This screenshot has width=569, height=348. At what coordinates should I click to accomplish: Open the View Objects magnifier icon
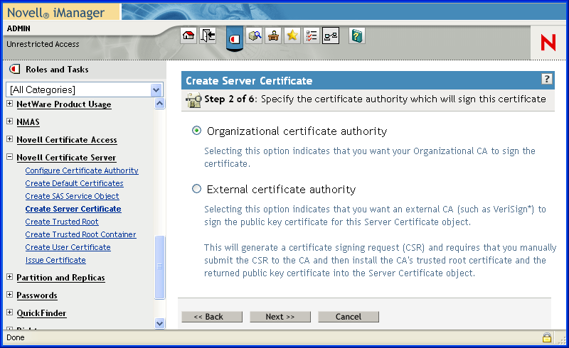tap(255, 36)
